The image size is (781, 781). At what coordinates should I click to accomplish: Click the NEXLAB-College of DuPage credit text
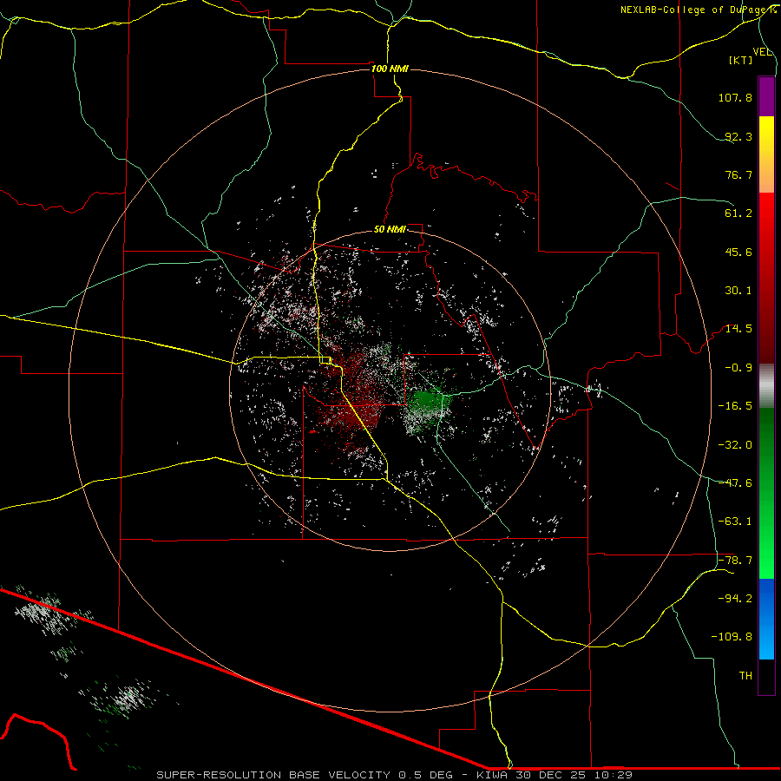[698, 10]
